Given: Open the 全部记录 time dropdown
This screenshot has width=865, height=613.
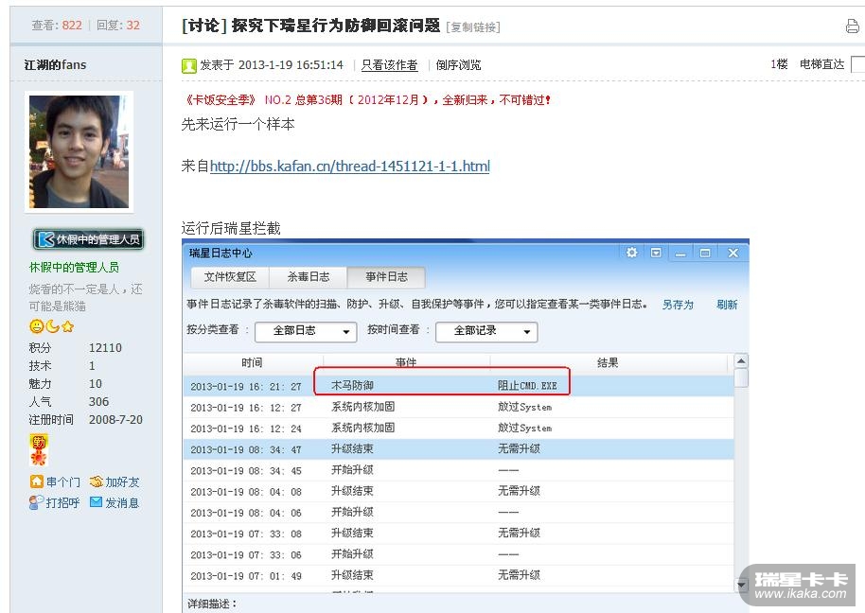Looking at the screenshot, I should click(x=486, y=331).
